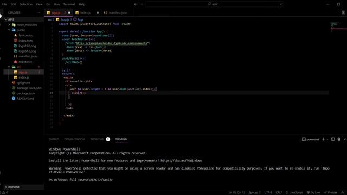The image size is (347, 195).
Task: Switch to the manifest.json editor tab
Action: coord(118,13)
